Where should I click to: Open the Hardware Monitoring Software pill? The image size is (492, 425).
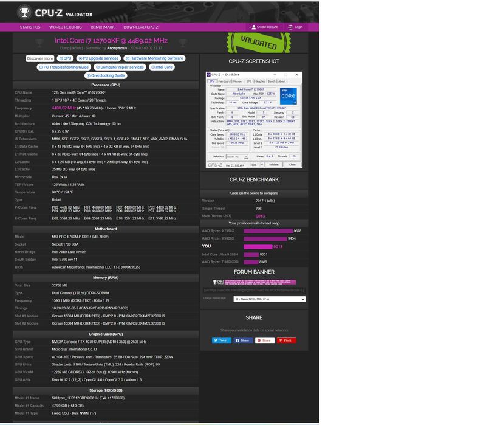click(x=154, y=58)
